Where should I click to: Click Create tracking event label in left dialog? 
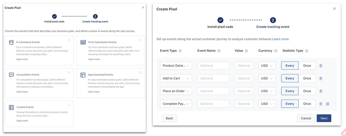click(x=95, y=22)
